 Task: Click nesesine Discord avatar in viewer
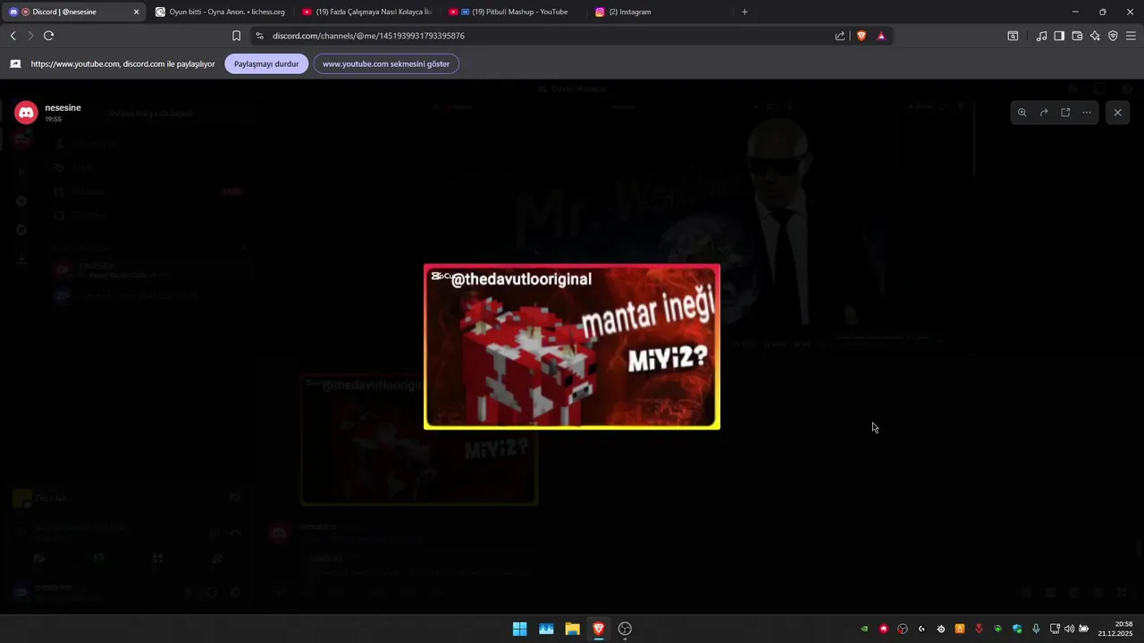coord(26,113)
